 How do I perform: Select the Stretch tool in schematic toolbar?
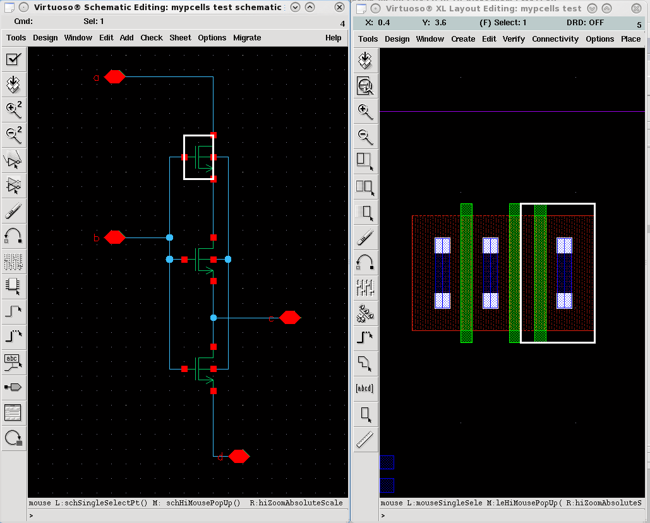[14, 160]
